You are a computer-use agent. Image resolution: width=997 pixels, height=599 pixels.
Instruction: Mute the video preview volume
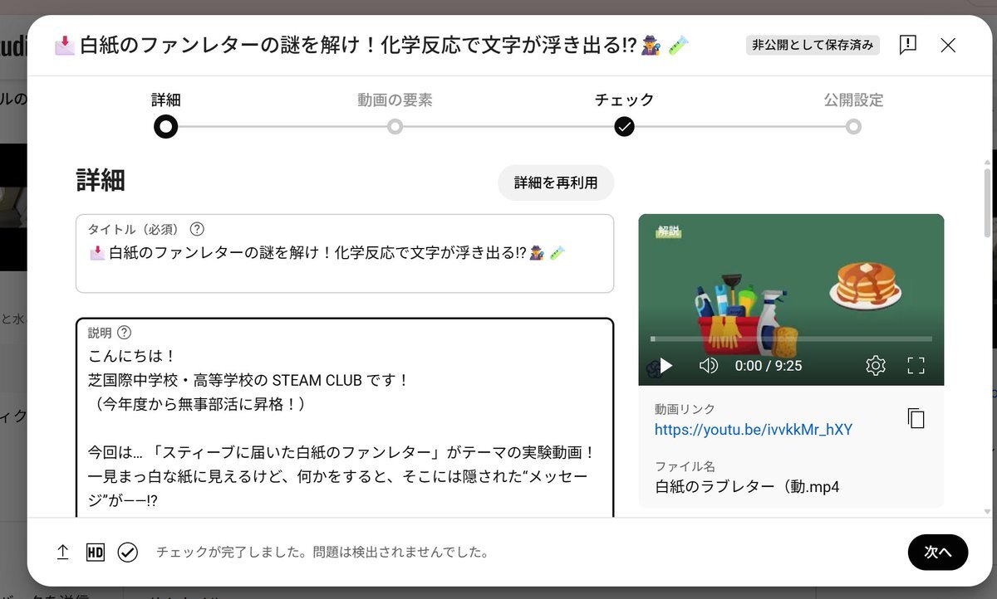click(x=708, y=366)
